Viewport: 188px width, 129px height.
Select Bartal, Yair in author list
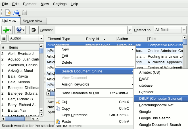pyautogui.click(x=20, y=111)
